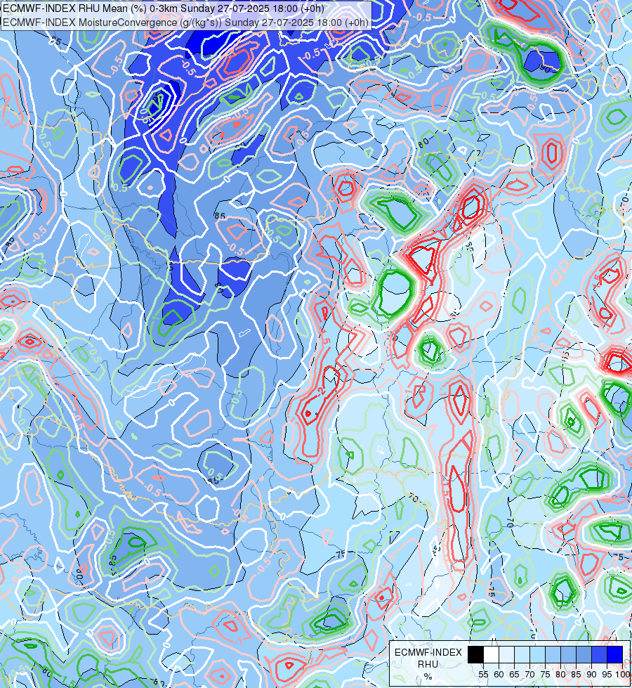Click the "55" tick label in legend
Viewport: 632px width, 688px height.
pos(483,675)
